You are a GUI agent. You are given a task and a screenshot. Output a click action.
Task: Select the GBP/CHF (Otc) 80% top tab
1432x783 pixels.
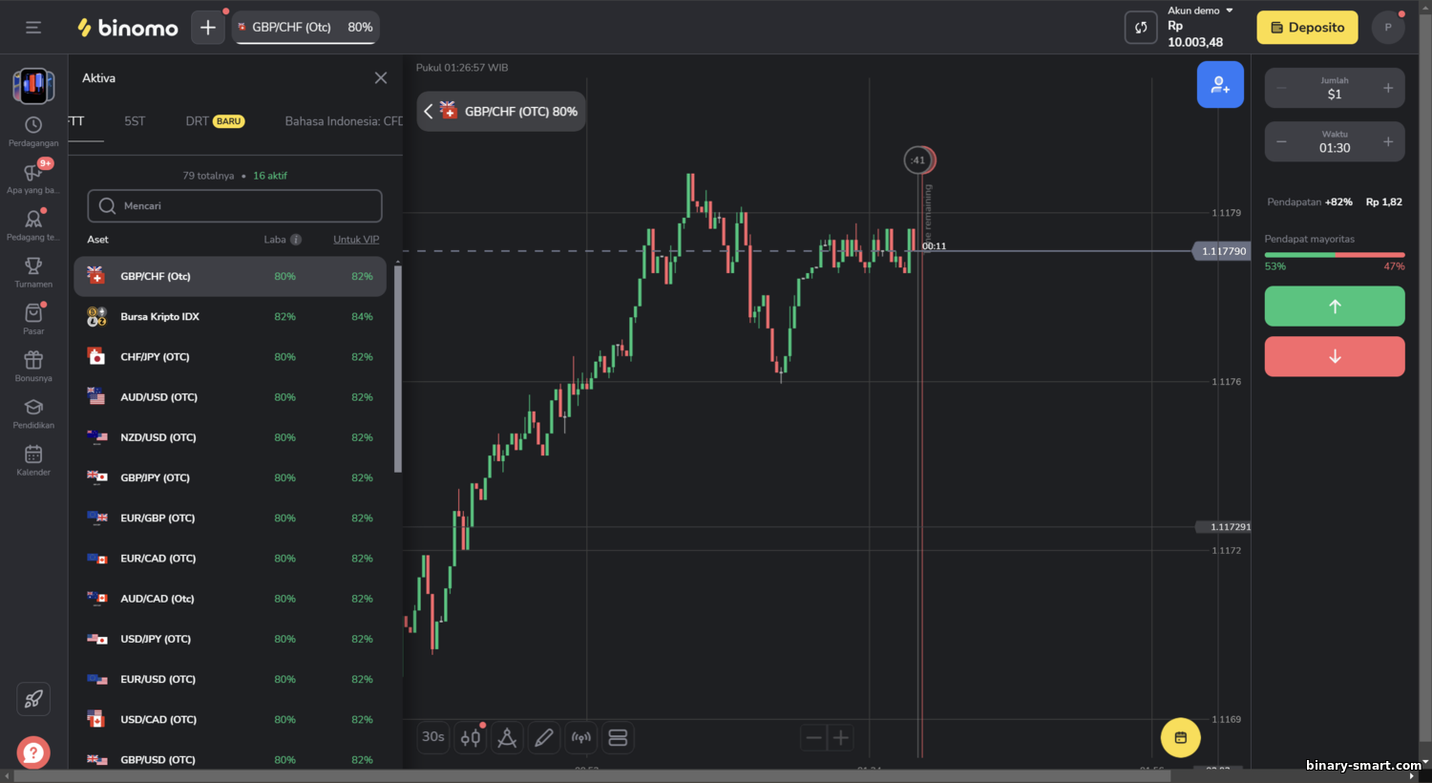(x=305, y=28)
